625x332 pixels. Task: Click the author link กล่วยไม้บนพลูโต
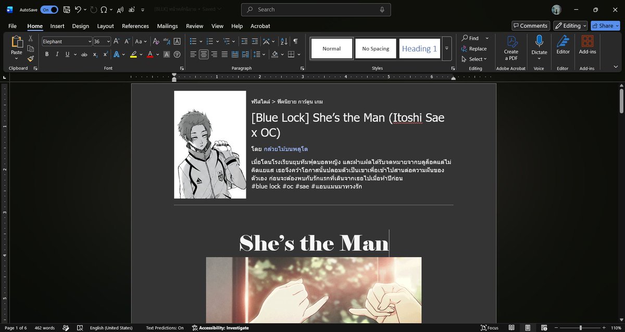pyautogui.click(x=286, y=149)
